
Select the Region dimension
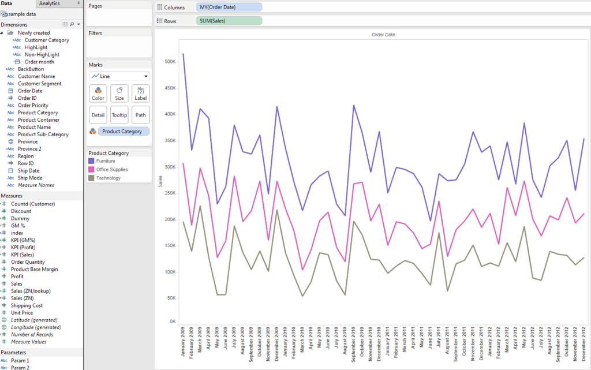[25, 156]
